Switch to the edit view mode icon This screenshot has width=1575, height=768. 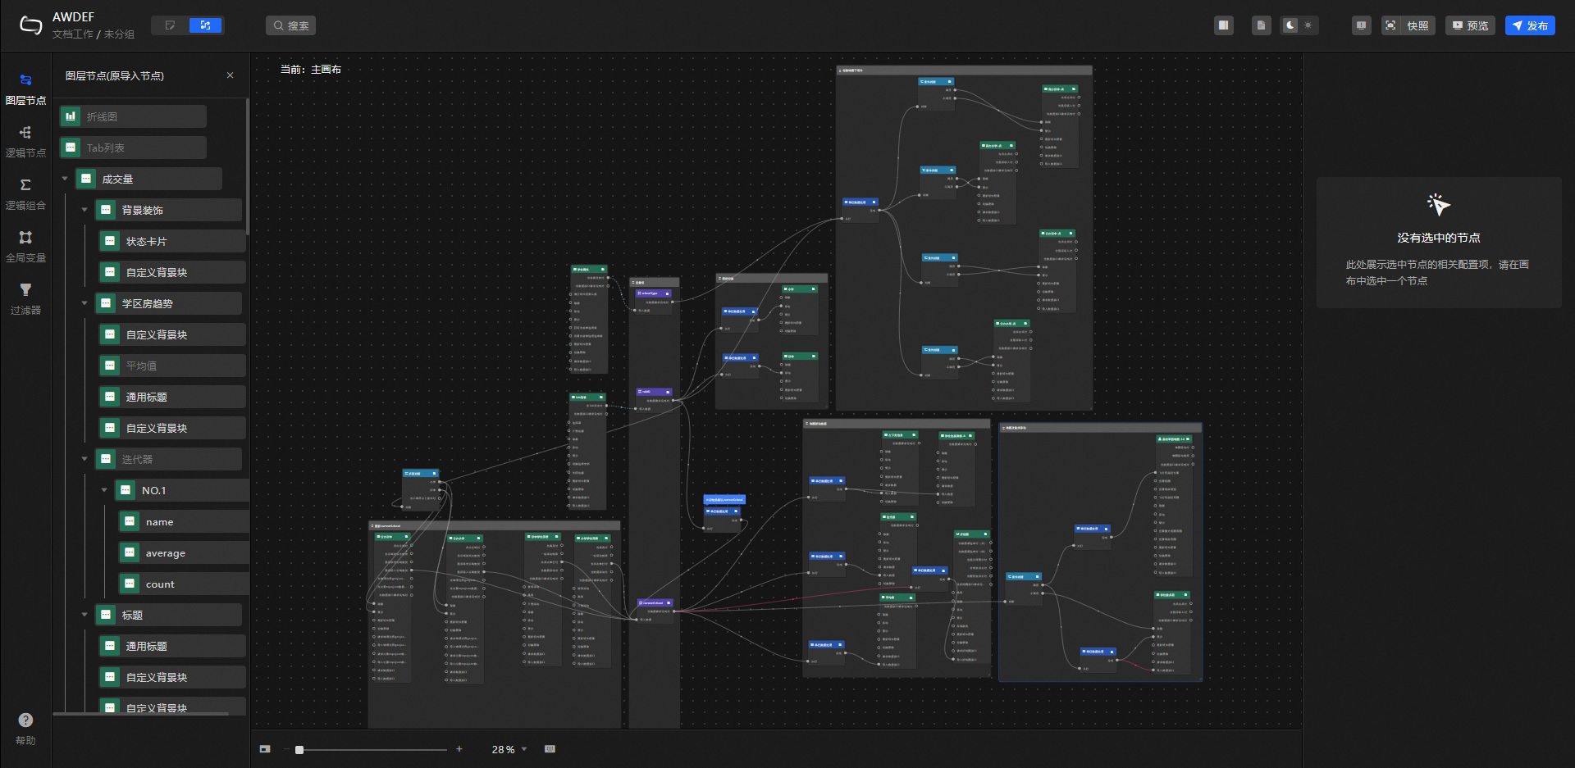pos(171,25)
